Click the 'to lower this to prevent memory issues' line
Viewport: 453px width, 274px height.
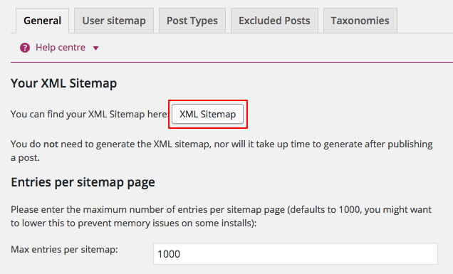[134, 223]
